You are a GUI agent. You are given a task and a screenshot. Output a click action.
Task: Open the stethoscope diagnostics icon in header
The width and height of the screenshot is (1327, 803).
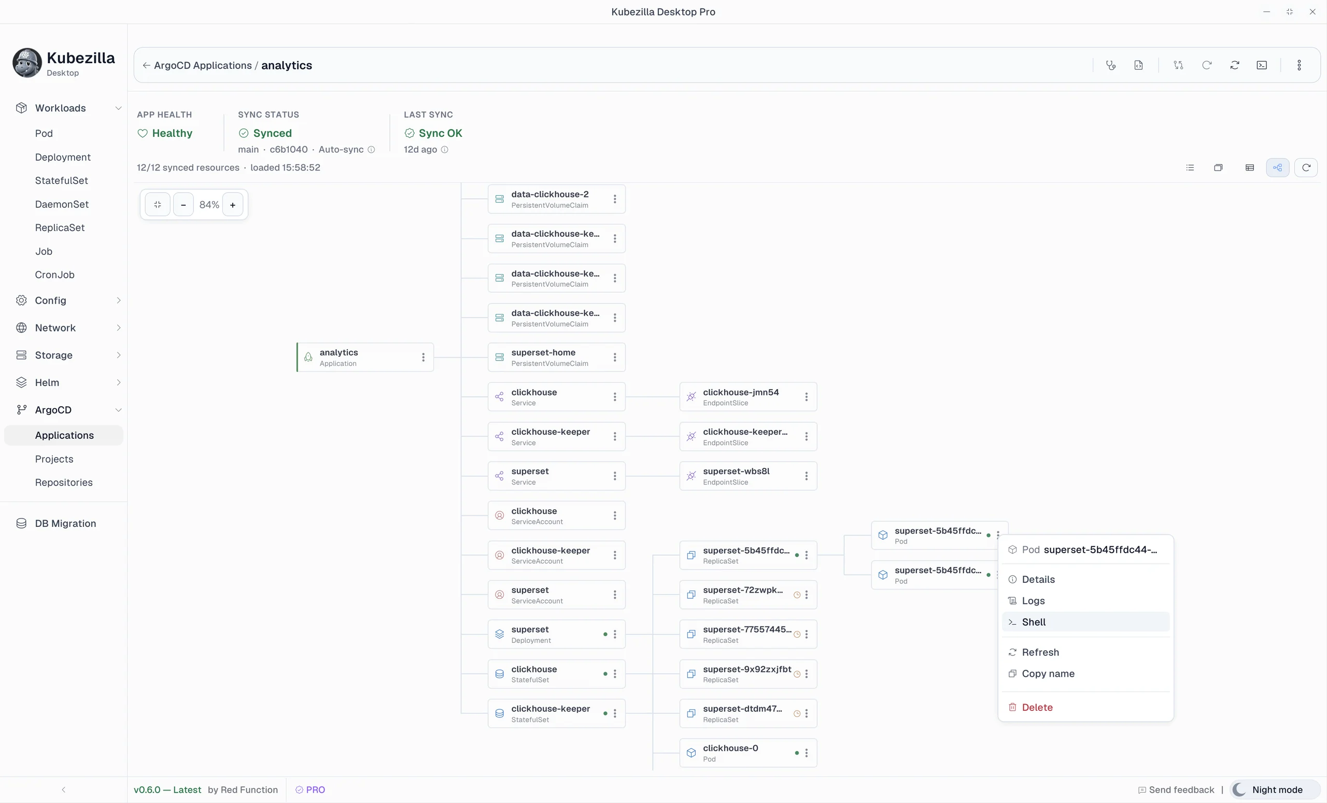click(1110, 65)
